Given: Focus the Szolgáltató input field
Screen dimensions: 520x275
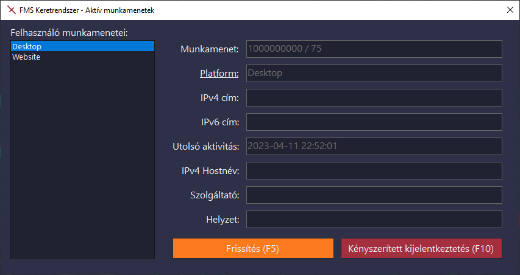Looking at the screenshot, I should coord(374,195).
